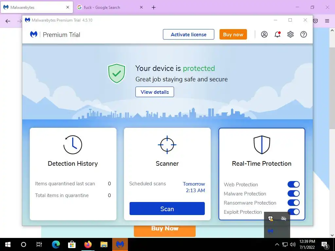Image resolution: width=335 pixels, height=251 pixels.
Task: Close the Google Search tab
Action: pos(141,7)
